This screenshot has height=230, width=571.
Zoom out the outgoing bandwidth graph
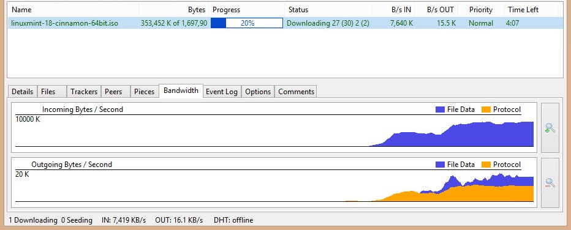pyautogui.click(x=550, y=183)
